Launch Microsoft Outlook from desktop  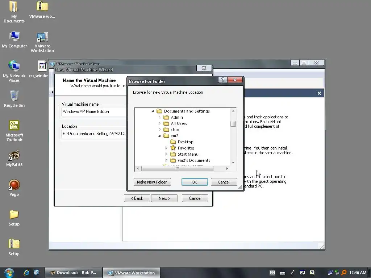(14, 131)
